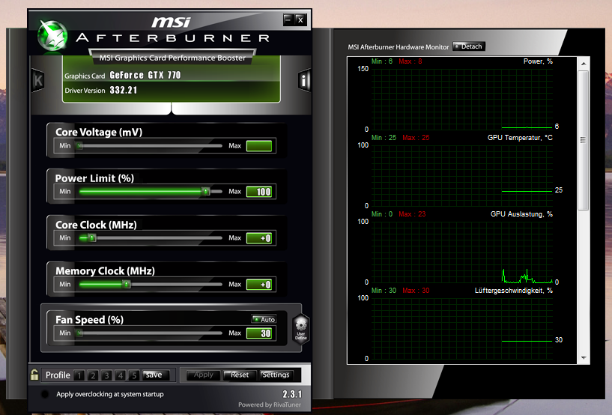This screenshot has width=612, height=415.
Task: Click the Power, % graph
Action: (x=462, y=99)
